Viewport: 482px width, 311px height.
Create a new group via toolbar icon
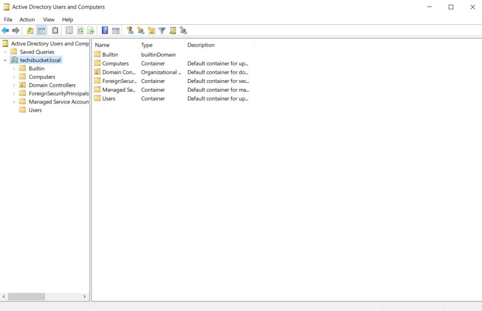pyautogui.click(x=141, y=31)
